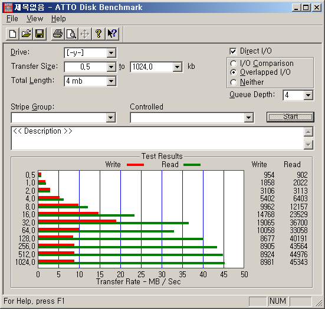Choose the Neither radio option
325x309 pixels.
(x=234, y=82)
